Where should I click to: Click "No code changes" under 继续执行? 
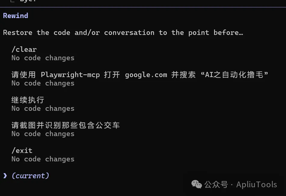pos(43,108)
